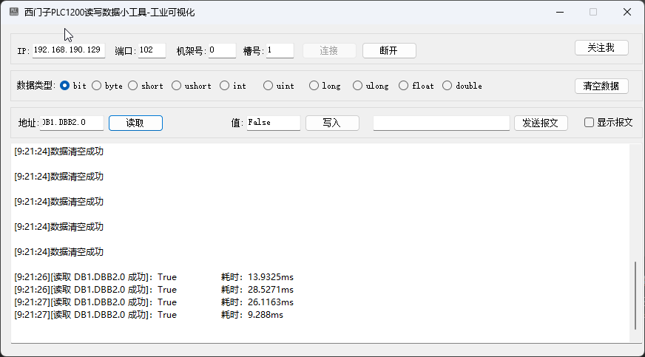Click the log vertical scrollbar thumb

(635, 295)
